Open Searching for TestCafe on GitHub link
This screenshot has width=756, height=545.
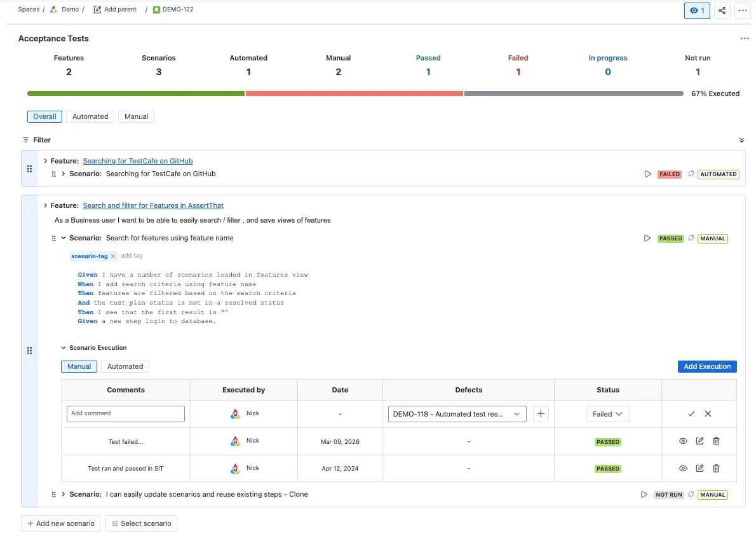click(x=138, y=161)
